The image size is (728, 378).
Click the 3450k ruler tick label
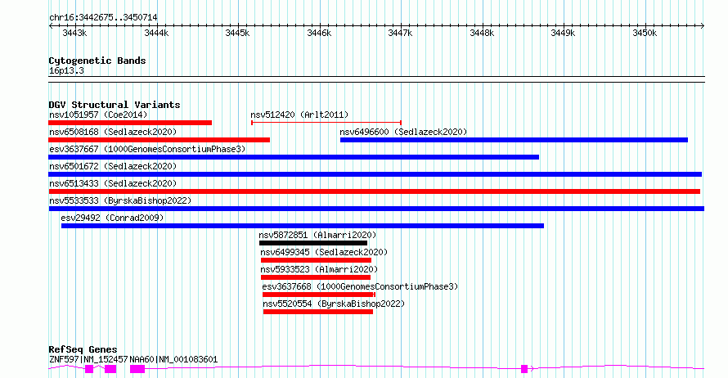(x=645, y=34)
